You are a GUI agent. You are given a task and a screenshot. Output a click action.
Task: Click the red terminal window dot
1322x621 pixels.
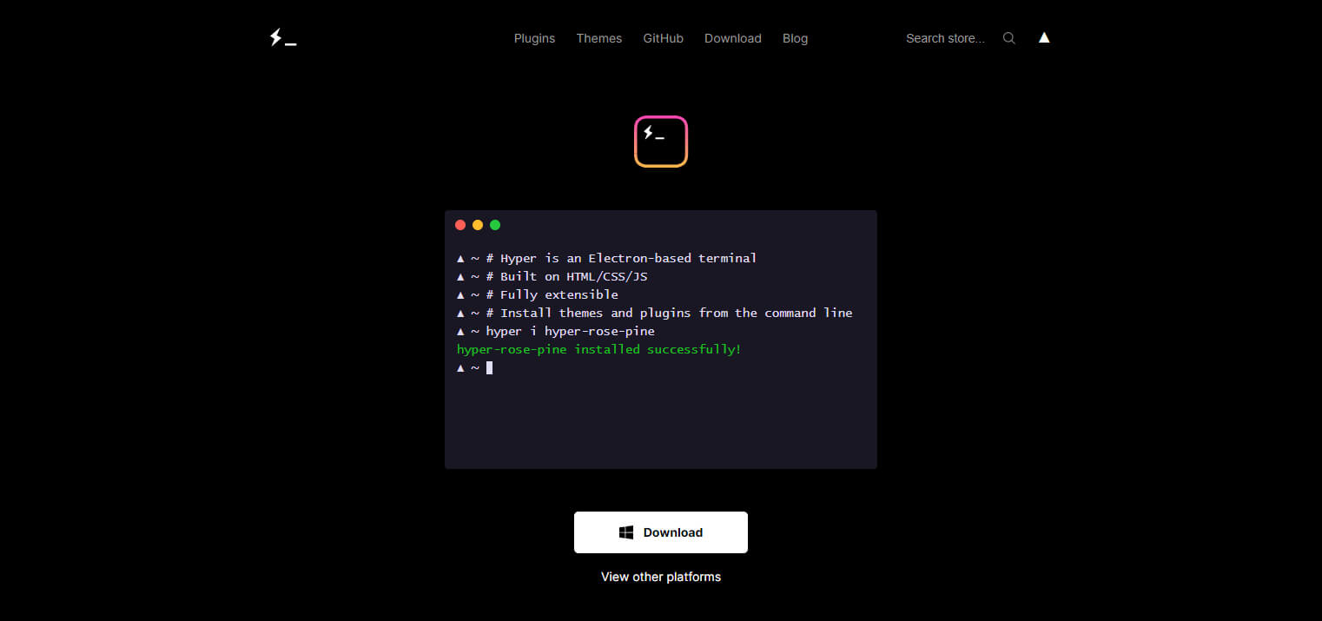click(460, 225)
